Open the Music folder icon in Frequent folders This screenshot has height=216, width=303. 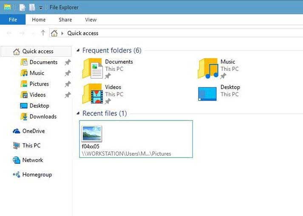pos(208,68)
